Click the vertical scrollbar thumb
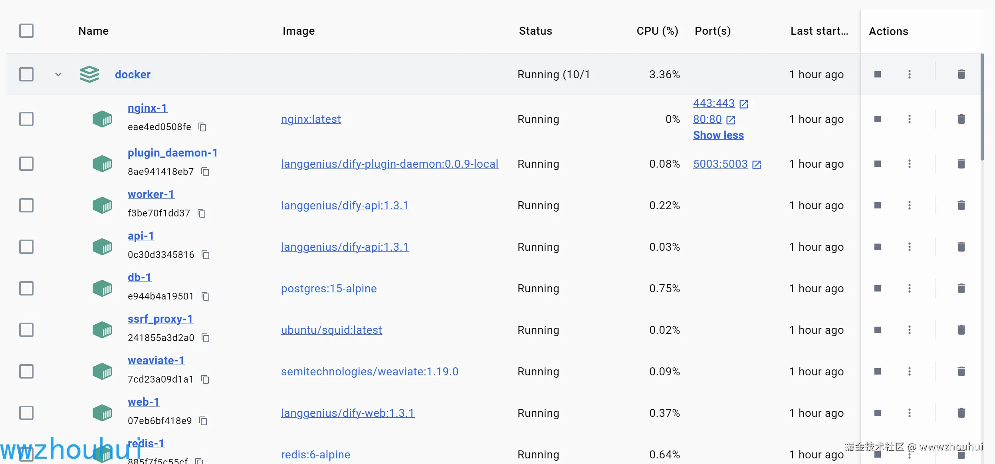This screenshot has width=995, height=464. [x=982, y=108]
